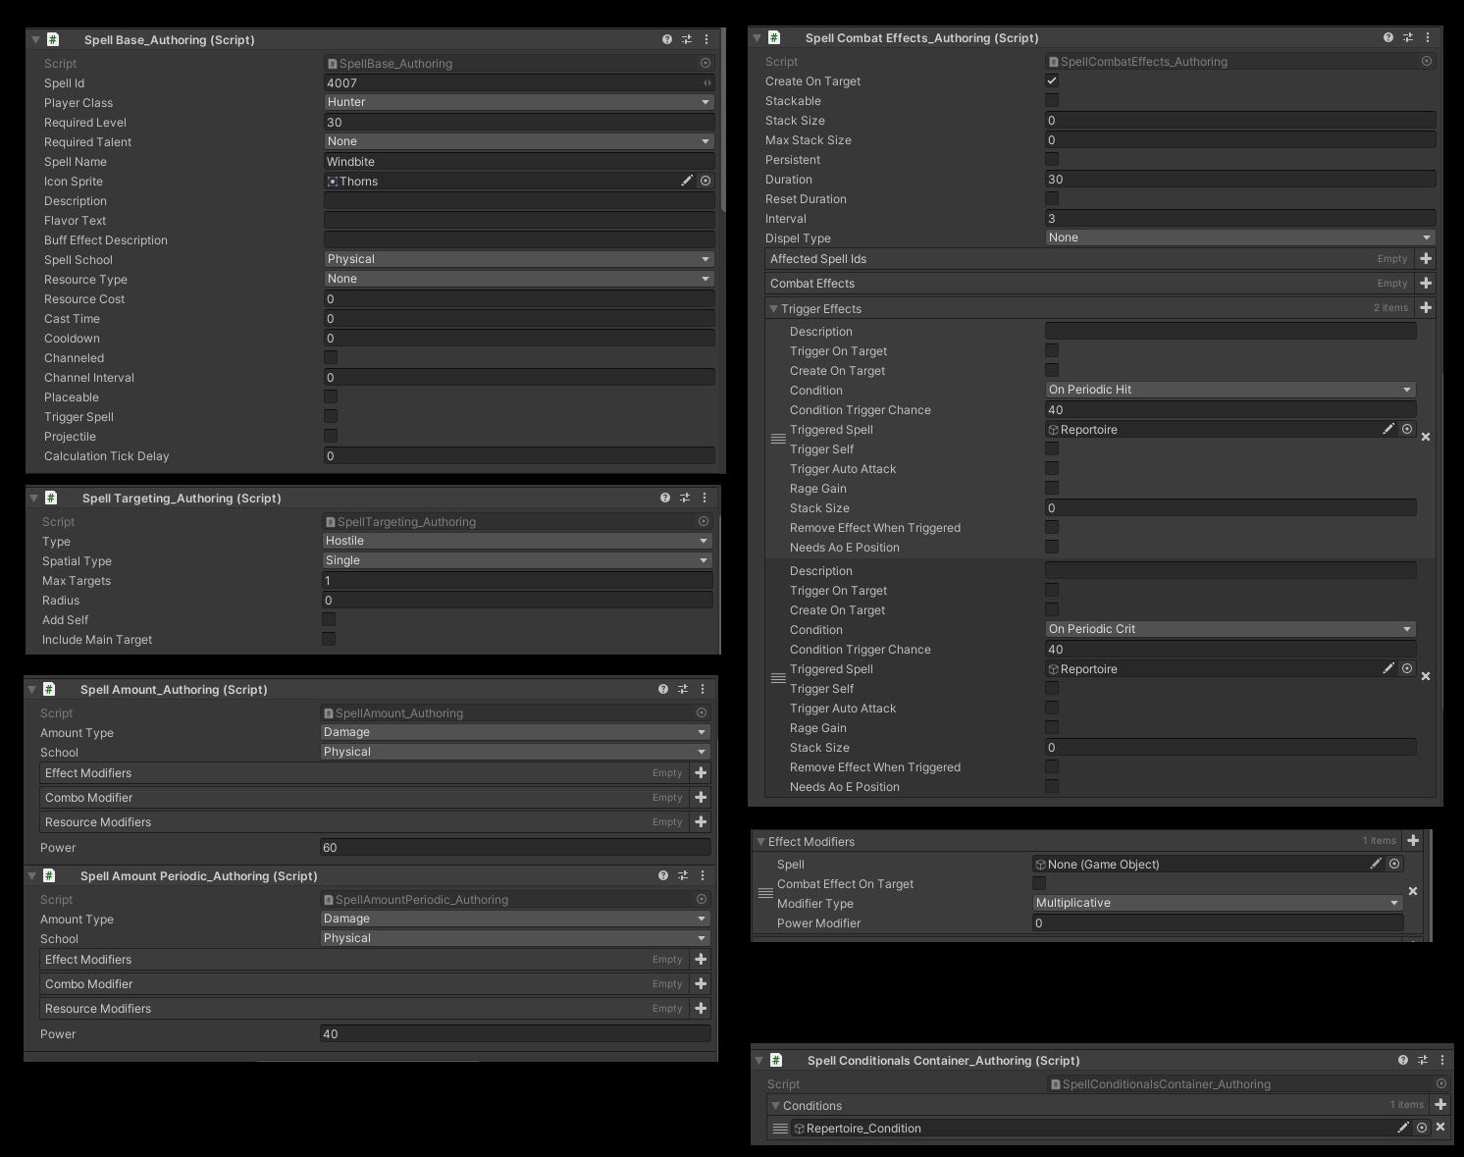Edit the Thorns icon sprite
1464x1157 pixels.
pyautogui.click(x=687, y=182)
